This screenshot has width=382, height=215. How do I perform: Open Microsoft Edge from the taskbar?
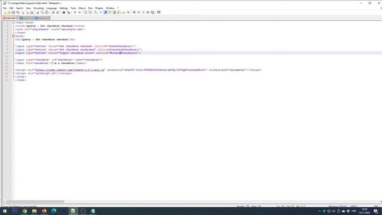click(54, 211)
